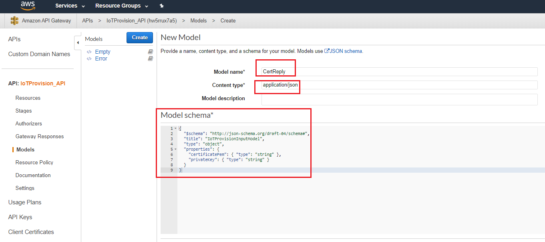Open the AWS logo home link
The width and height of the screenshot is (545, 242).
tap(28, 6)
